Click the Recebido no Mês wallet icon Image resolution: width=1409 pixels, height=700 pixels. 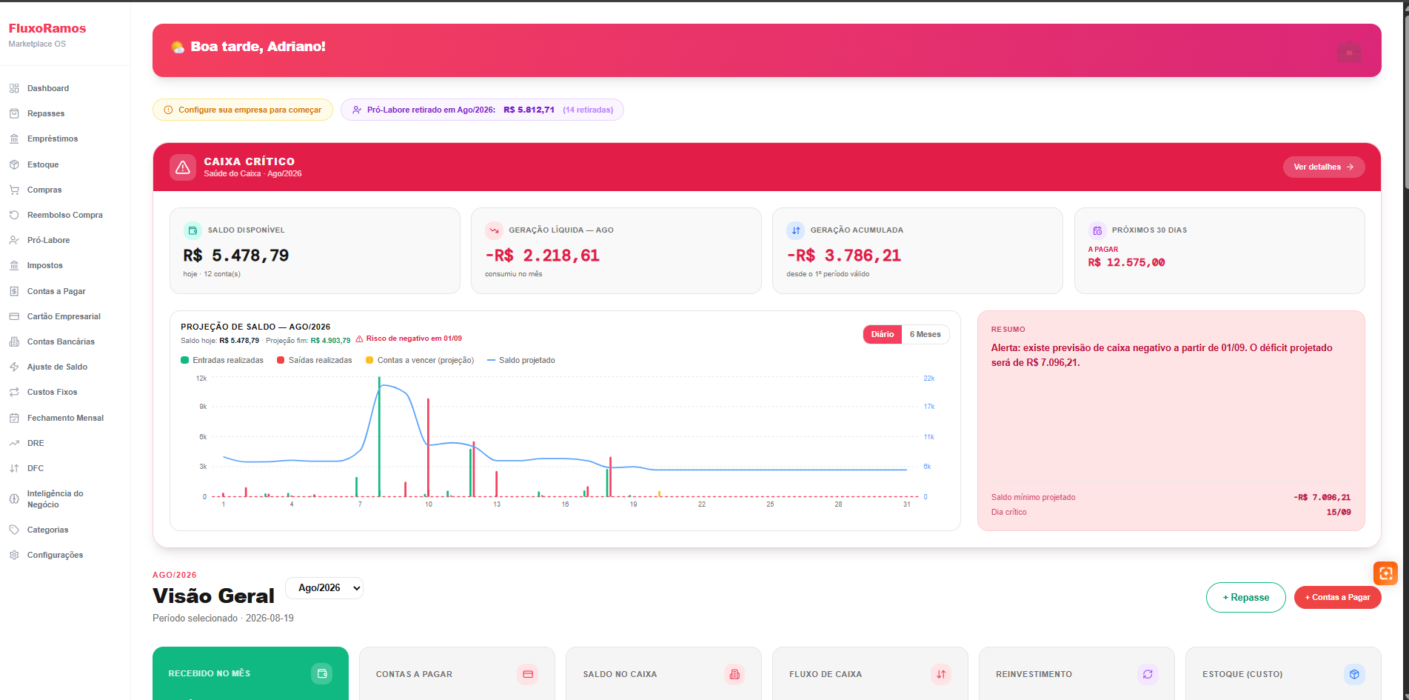click(321, 673)
